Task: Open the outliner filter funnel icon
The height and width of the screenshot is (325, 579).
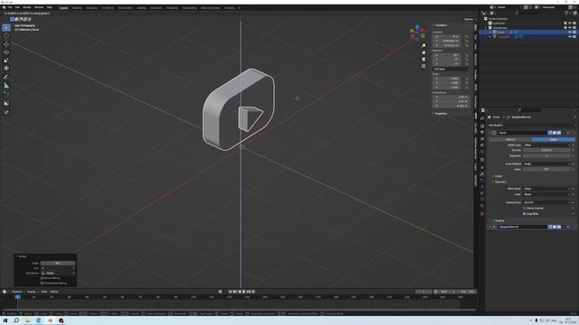Action: tap(567, 13)
